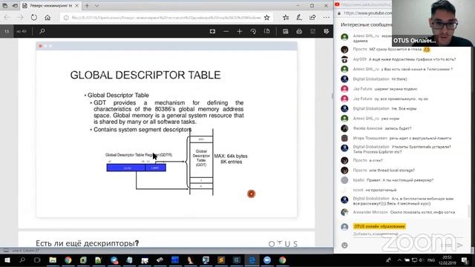Image resolution: width=475 pixels, height=267 pixels.
Task: Click the Add notes pen icon
Action: [x=299, y=18]
